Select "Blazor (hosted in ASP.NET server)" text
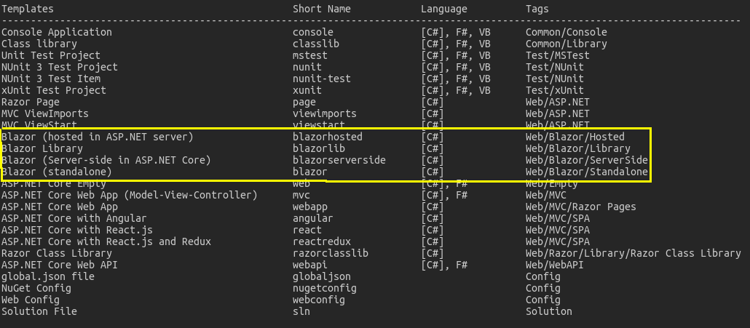750x328 pixels. click(x=98, y=137)
